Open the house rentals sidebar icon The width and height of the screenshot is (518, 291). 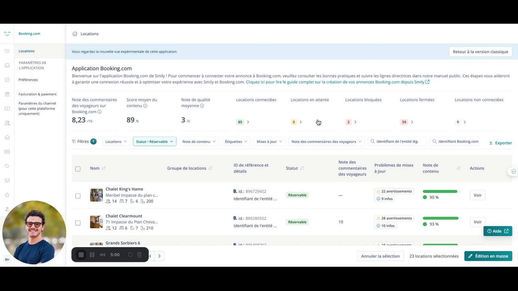pos(7,137)
